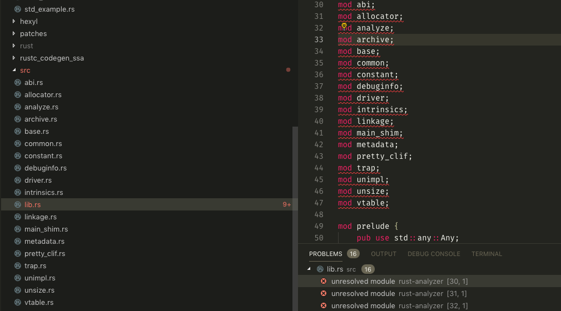
Task: Click the 16 badge beside lib.rs src
Action: pyautogui.click(x=368, y=269)
